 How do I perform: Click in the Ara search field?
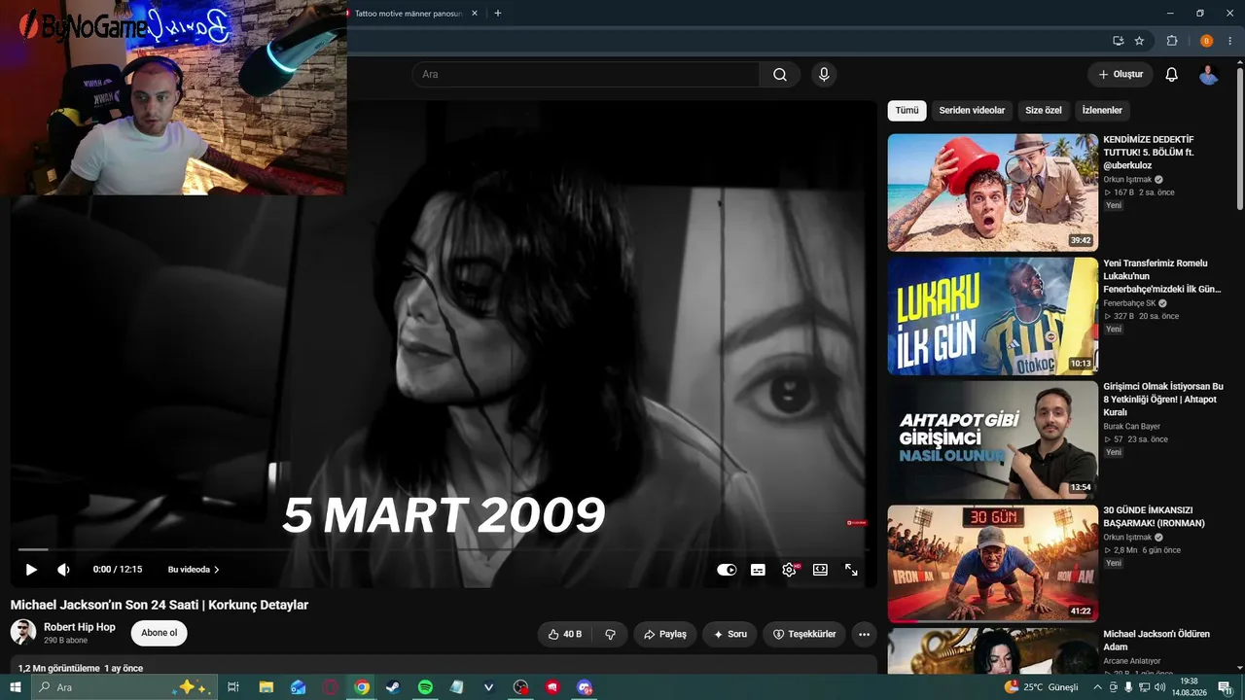(586, 75)
